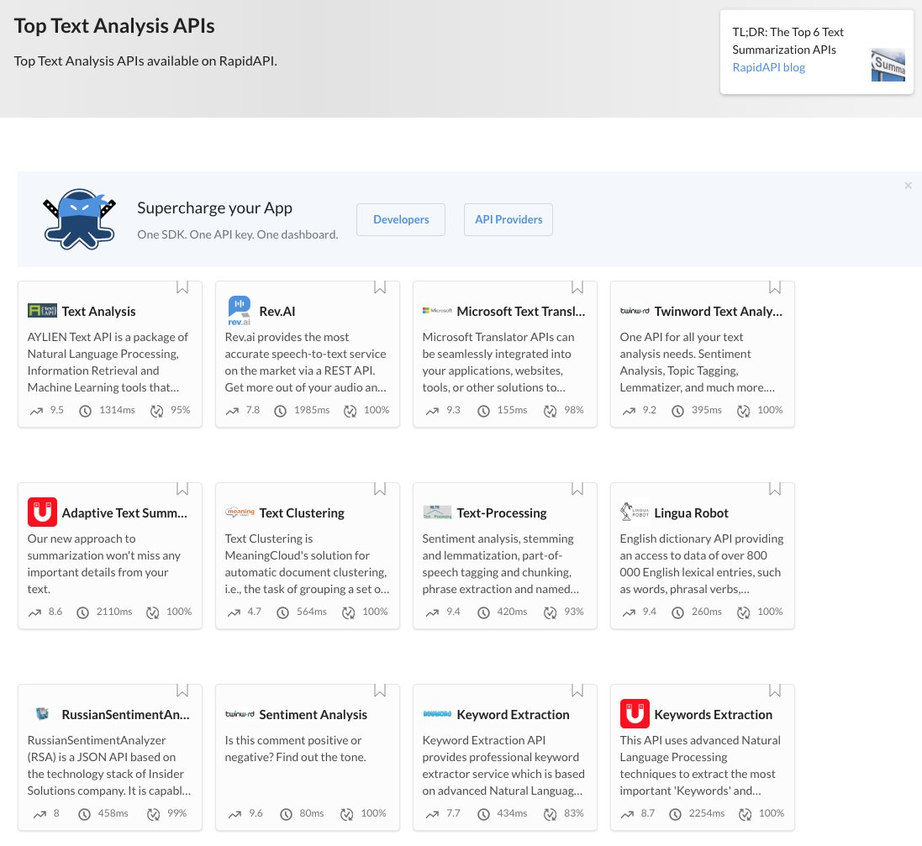This screenshot has width=922, height=846.
Task: Open the Sentiment Analysis title
Action: [x=313, y=714]
